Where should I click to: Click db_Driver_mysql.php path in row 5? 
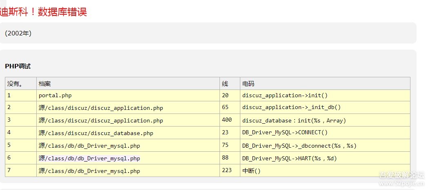89,146
